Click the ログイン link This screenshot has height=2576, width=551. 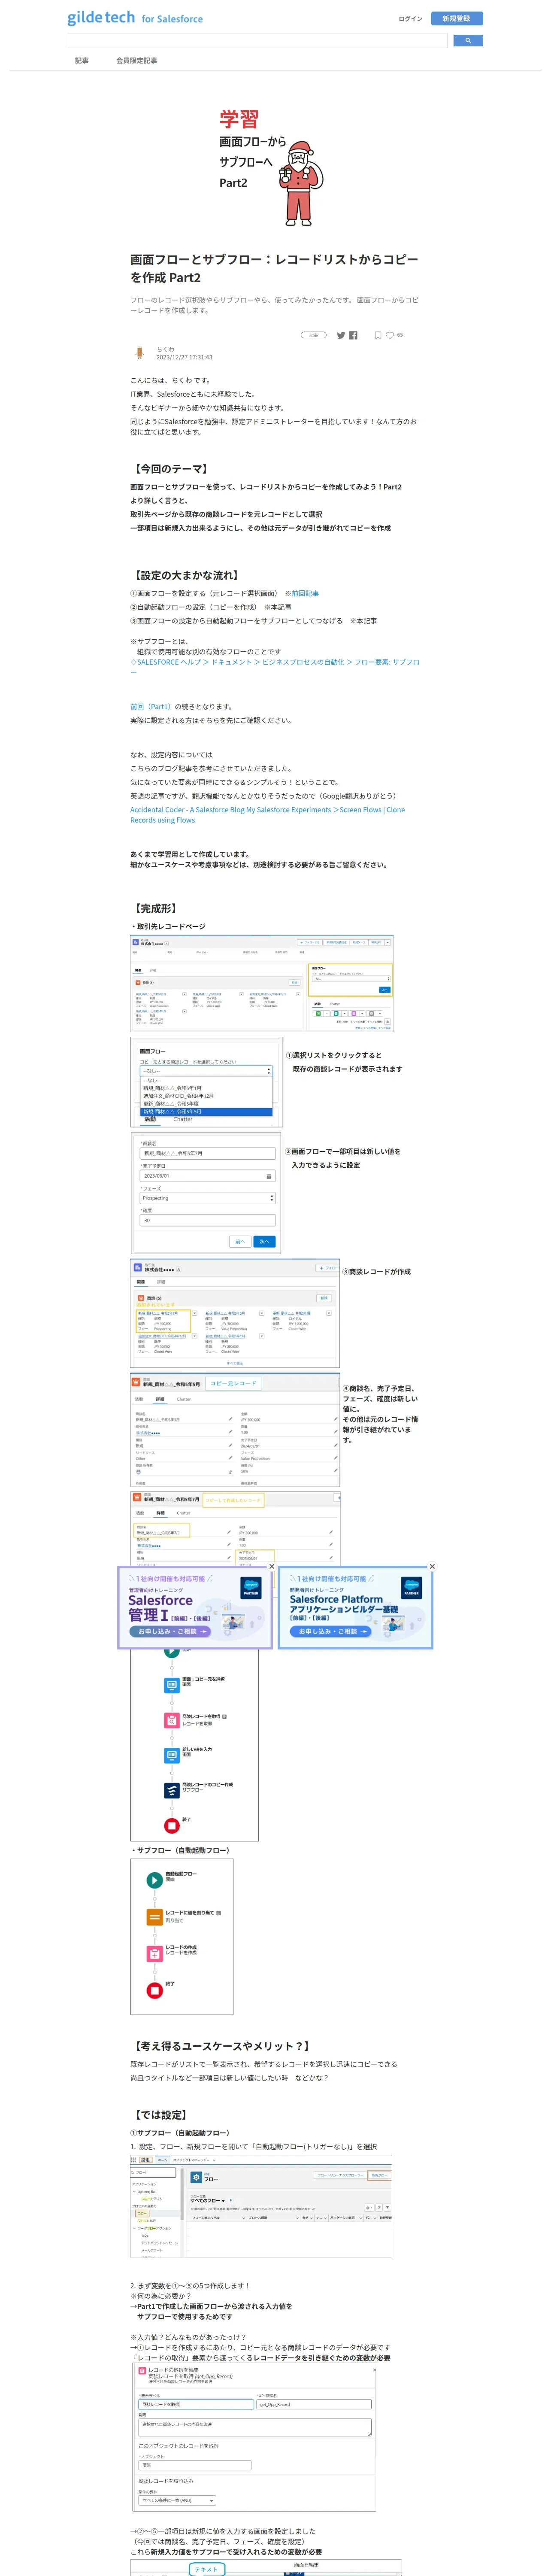(410, 19)
